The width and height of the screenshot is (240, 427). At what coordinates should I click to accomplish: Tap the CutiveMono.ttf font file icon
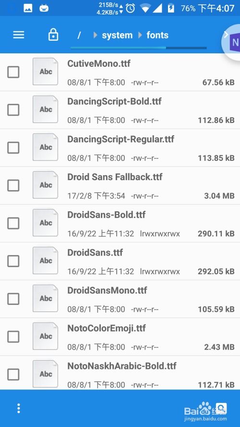45,72
